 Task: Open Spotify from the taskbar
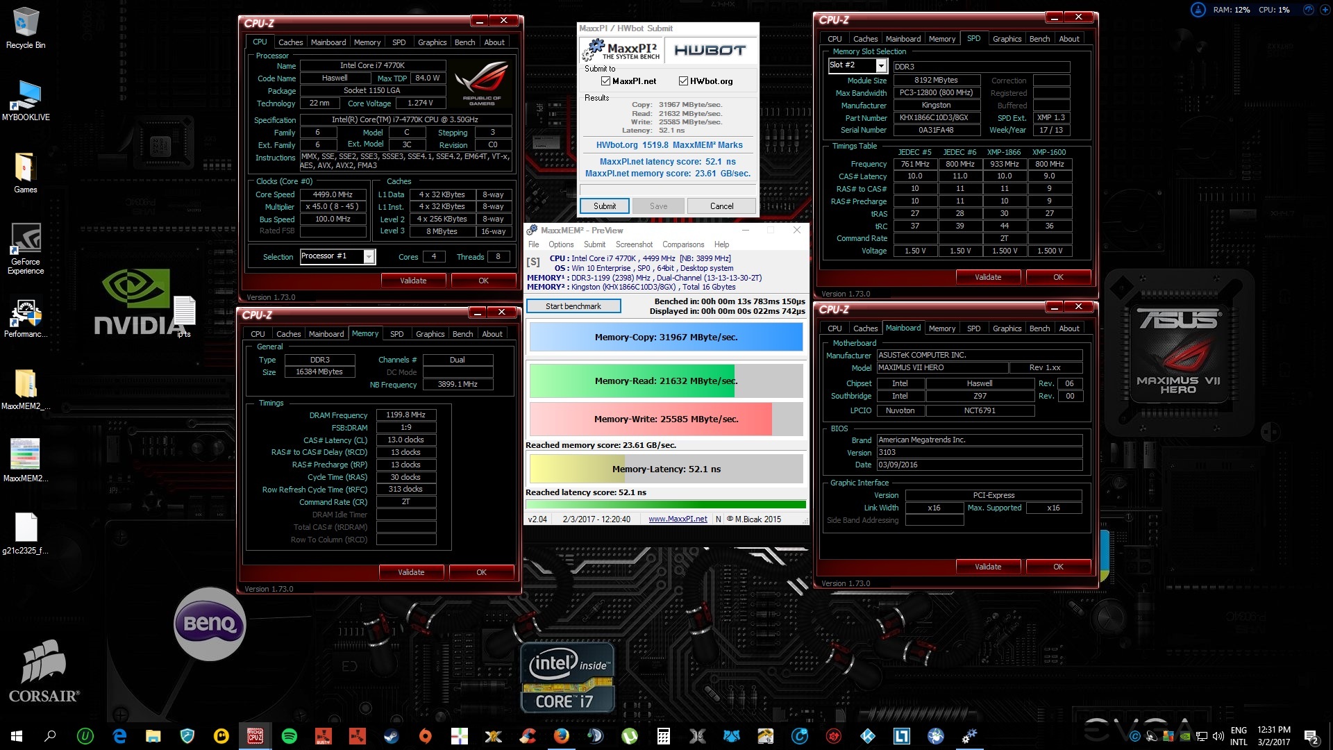[290, 736]
